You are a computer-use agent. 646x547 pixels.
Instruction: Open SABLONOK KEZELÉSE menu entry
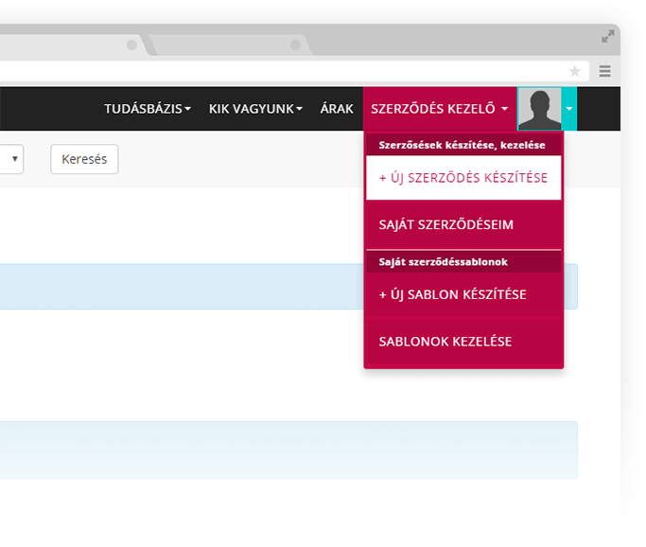point(445,341)
